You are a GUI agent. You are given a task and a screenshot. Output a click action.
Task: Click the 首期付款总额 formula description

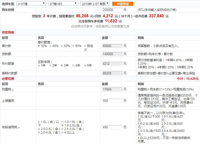pos(166,73)
